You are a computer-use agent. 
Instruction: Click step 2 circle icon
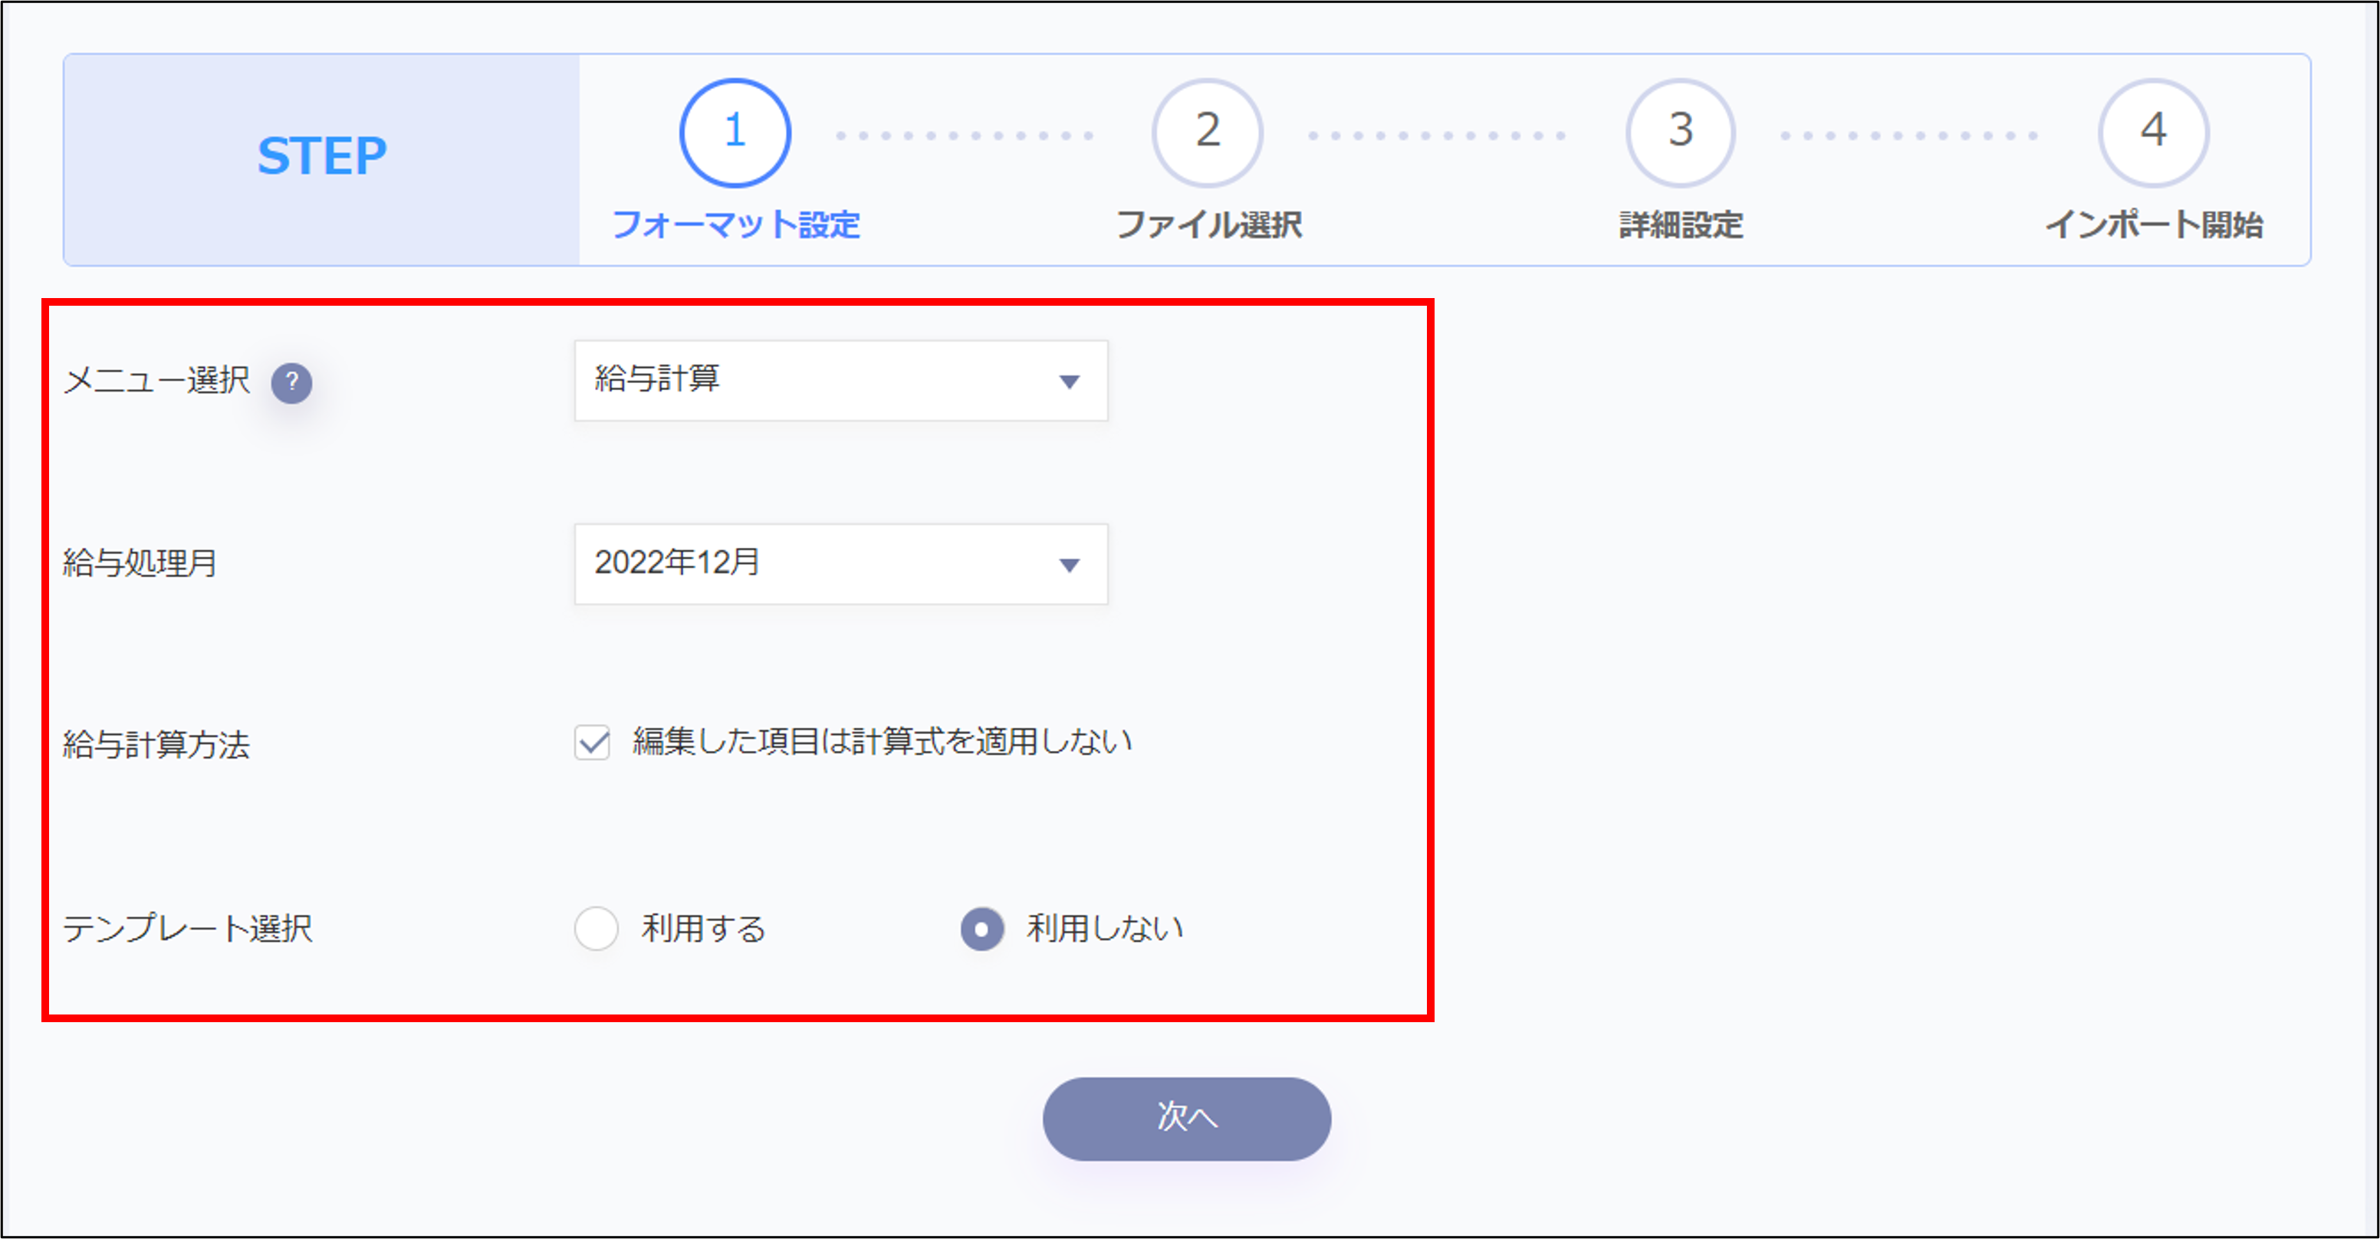pos(1207,132)
